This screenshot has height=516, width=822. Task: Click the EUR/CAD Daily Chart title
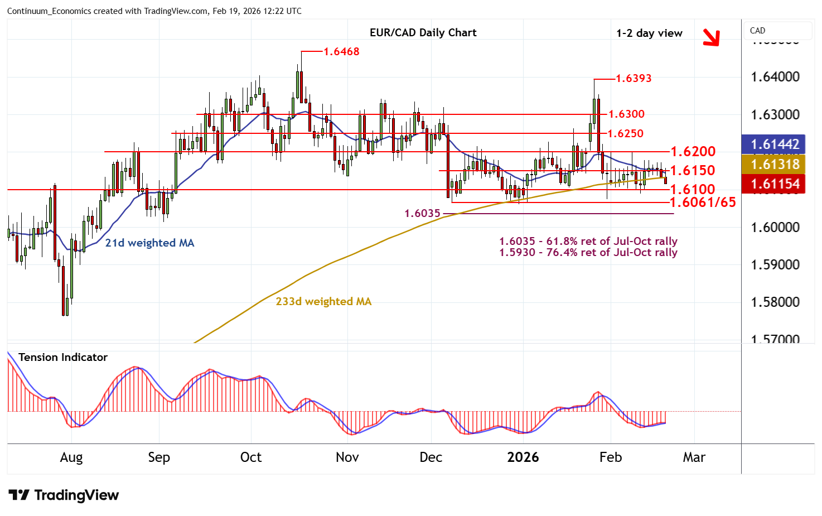(423, 33)
